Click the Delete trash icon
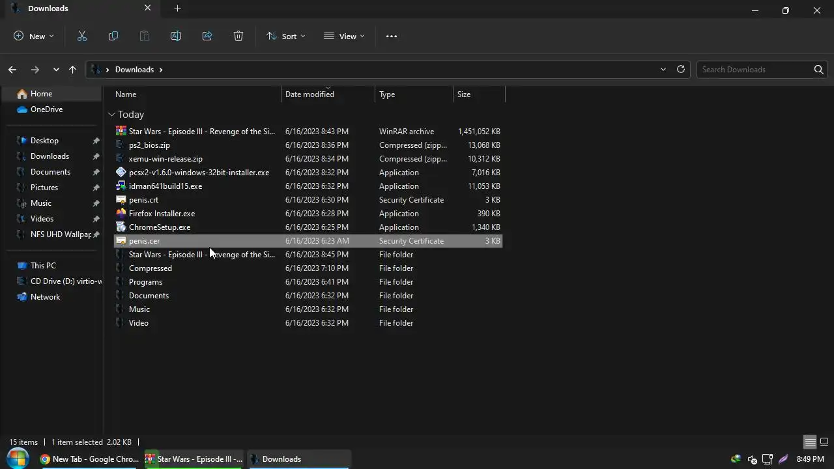Image resolution: width=834 pixels, height=469 pixels. point(238,36)
